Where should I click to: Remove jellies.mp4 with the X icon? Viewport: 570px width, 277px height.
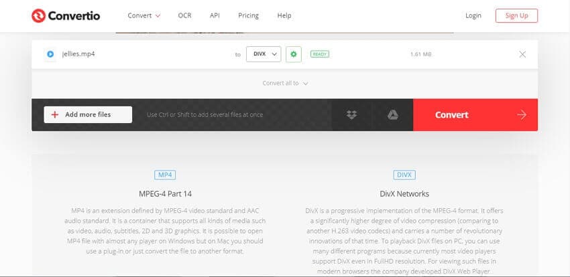point(522,54)
